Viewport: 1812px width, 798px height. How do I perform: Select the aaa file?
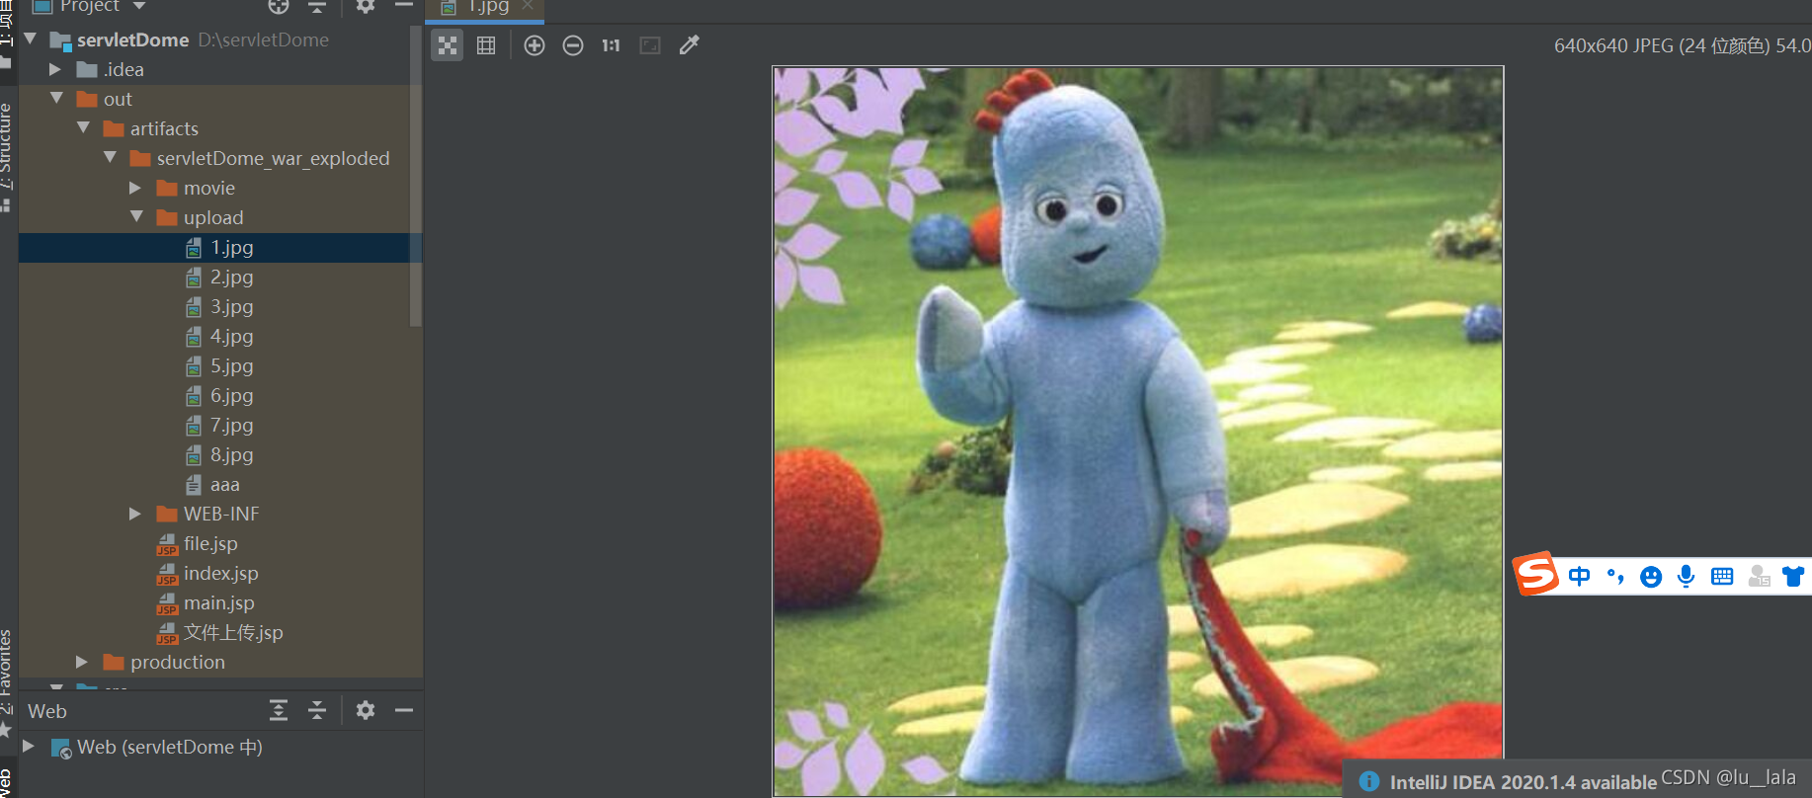(x=224, y=485)
